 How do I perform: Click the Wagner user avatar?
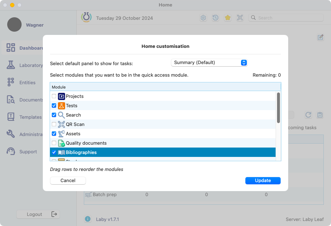[x=14, y=24]
